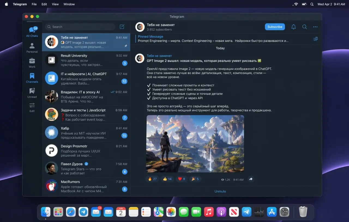The width and height of the screenshot is (349, 222).
Task: Open Trash in the Dock
Action: tap(303, 212)
